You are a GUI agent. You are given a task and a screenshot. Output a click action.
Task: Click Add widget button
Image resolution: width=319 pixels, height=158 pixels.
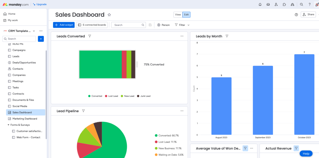[64, 25]
